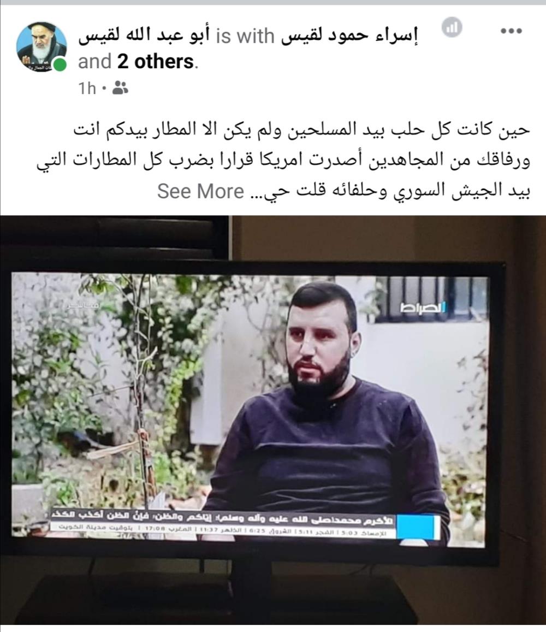Open the attached television photo
The width and height of the screenshot is (546, 632).
[x=273, y=420]
